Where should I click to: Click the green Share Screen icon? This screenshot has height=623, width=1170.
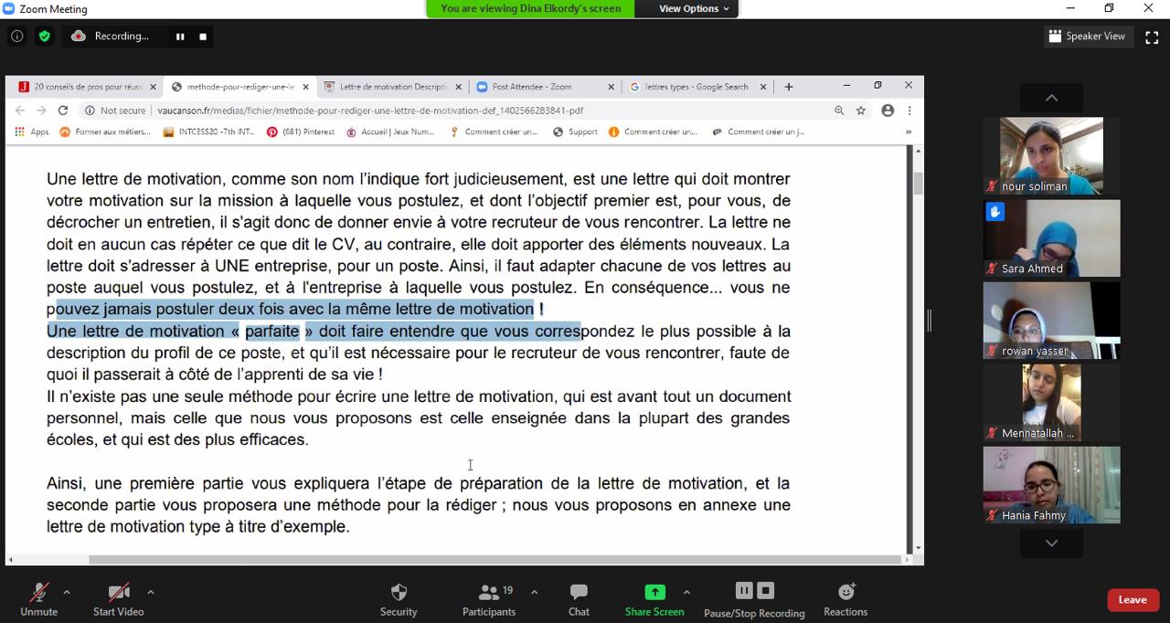(x=654, y=592)
